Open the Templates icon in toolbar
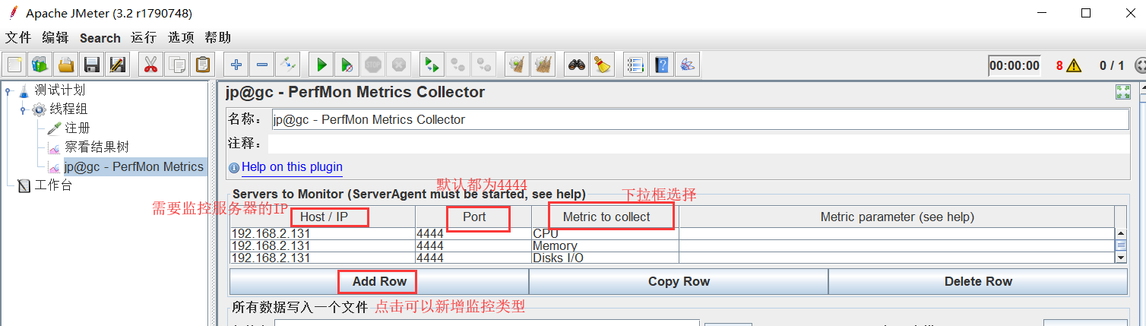The height and width of the screenshot is (326, 1146). pyautogui.click(x=40, y=65)
